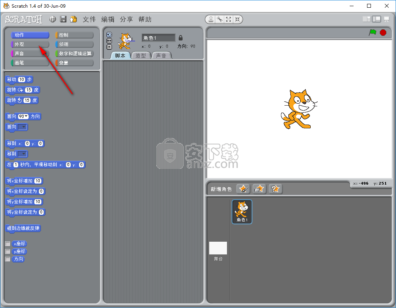Enter presentation mode
The height and width of the screenshot is (308, 396).
387,19
